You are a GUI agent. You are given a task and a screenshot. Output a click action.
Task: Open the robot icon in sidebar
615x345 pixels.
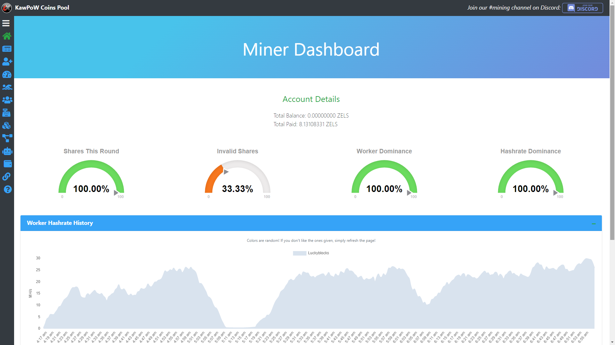click(7, 151)
